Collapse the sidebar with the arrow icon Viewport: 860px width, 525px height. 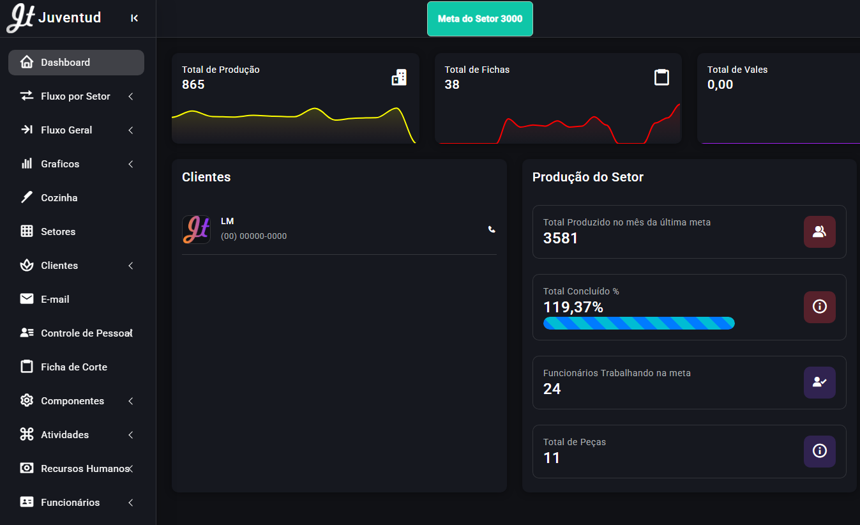[134, 19]
